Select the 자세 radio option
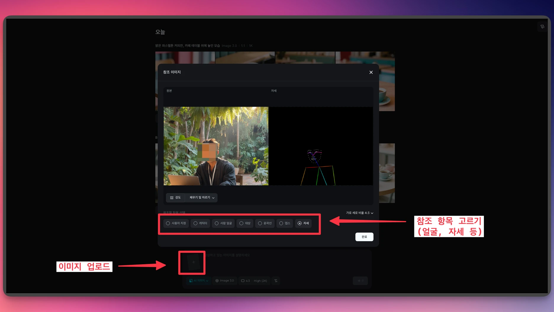 [303, 223]
